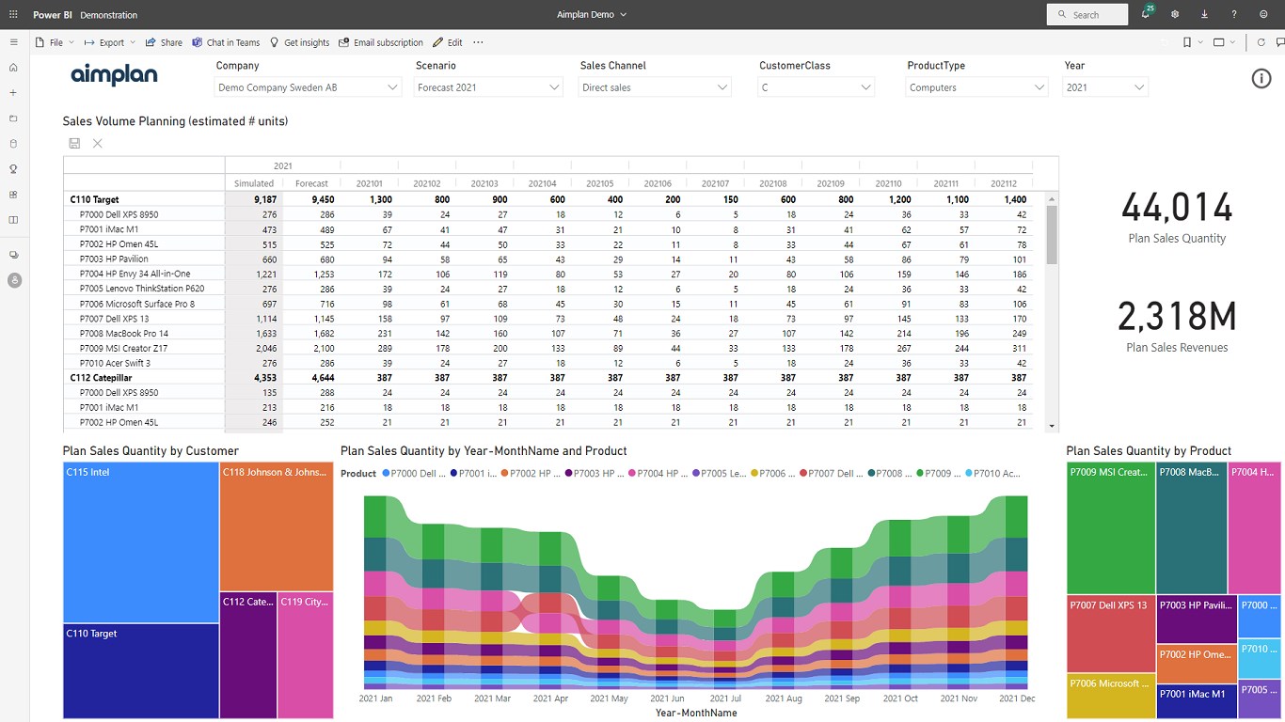
Task: Open the help question mark
Action: tap(1234, 15)
